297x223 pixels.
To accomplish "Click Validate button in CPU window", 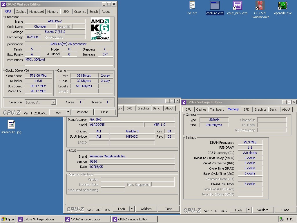I will 82,112.
